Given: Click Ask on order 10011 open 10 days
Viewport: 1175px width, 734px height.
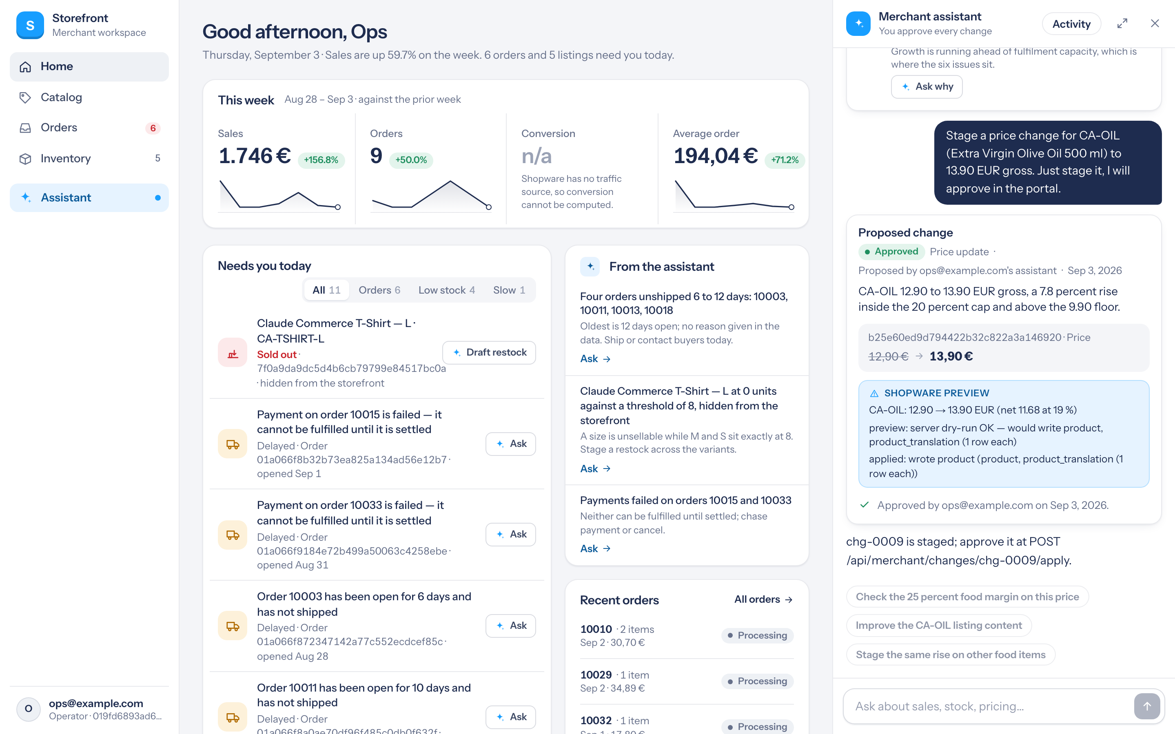Looking at the screenshot, I should click(510, 717).
